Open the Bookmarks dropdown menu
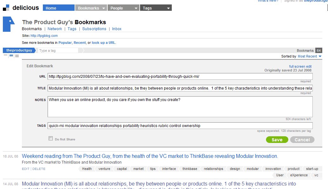The image size is (328, 189). [x=91, y=8]
